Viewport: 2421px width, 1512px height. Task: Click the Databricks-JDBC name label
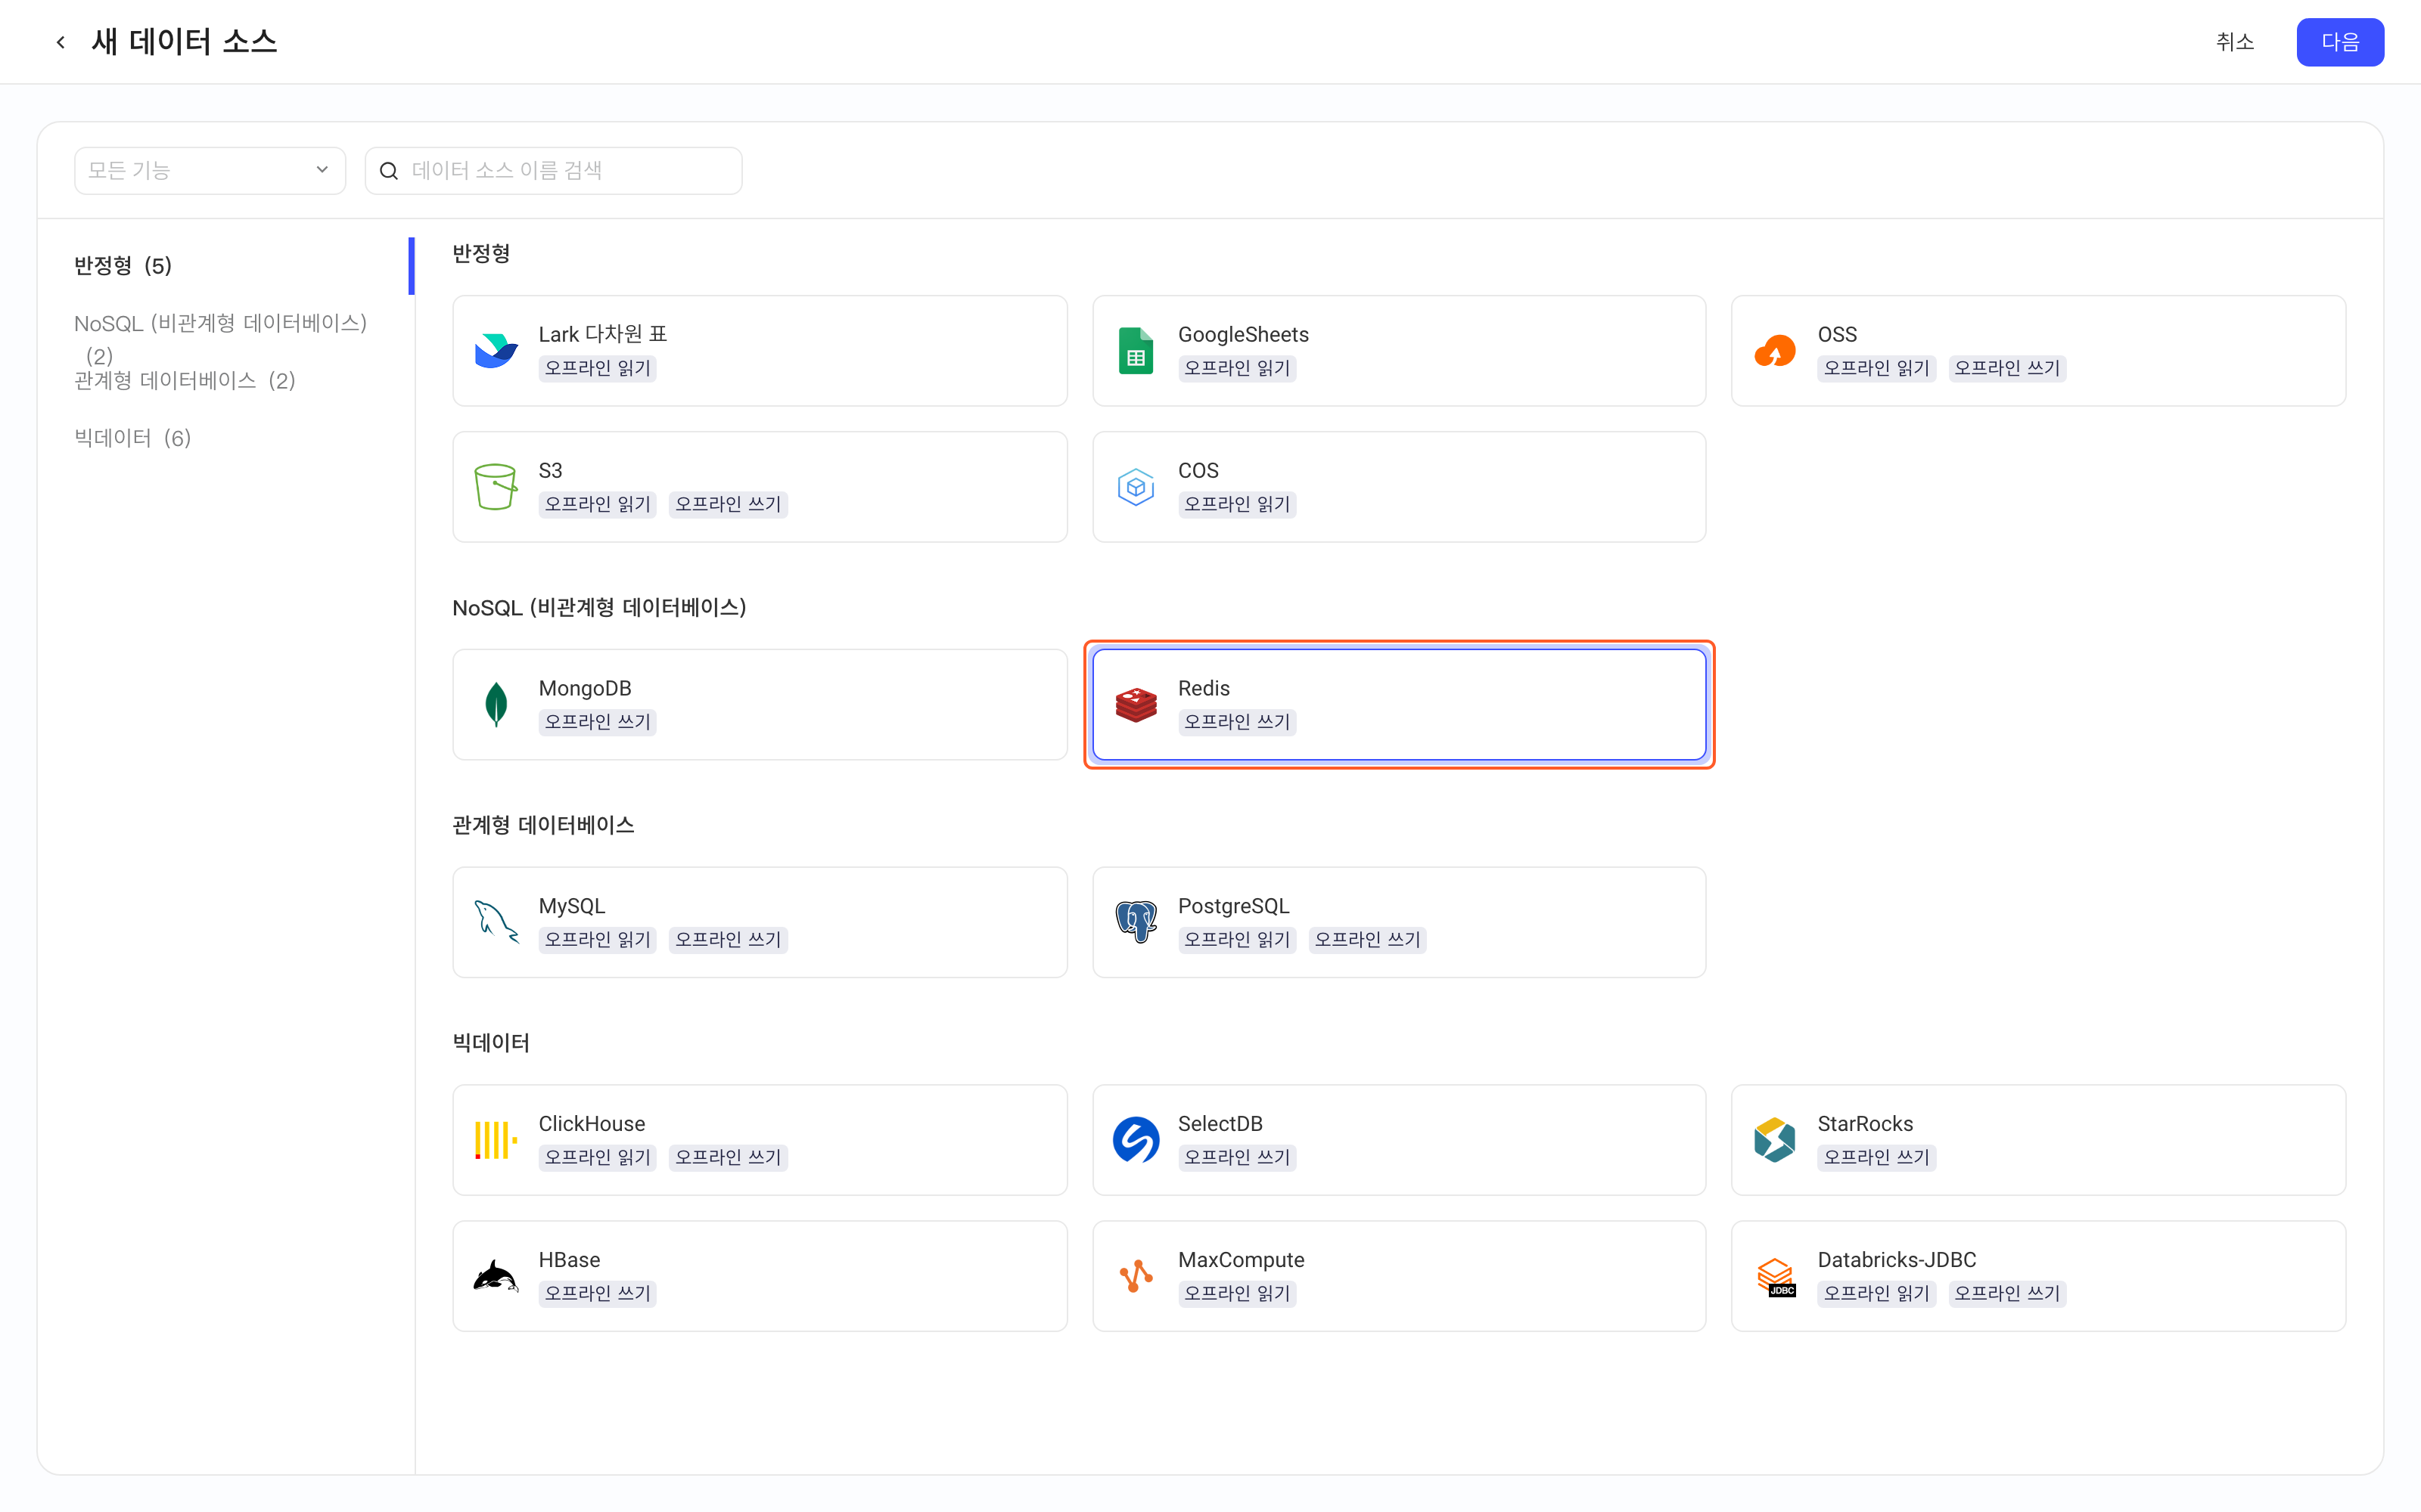tap(1896, 1260)
